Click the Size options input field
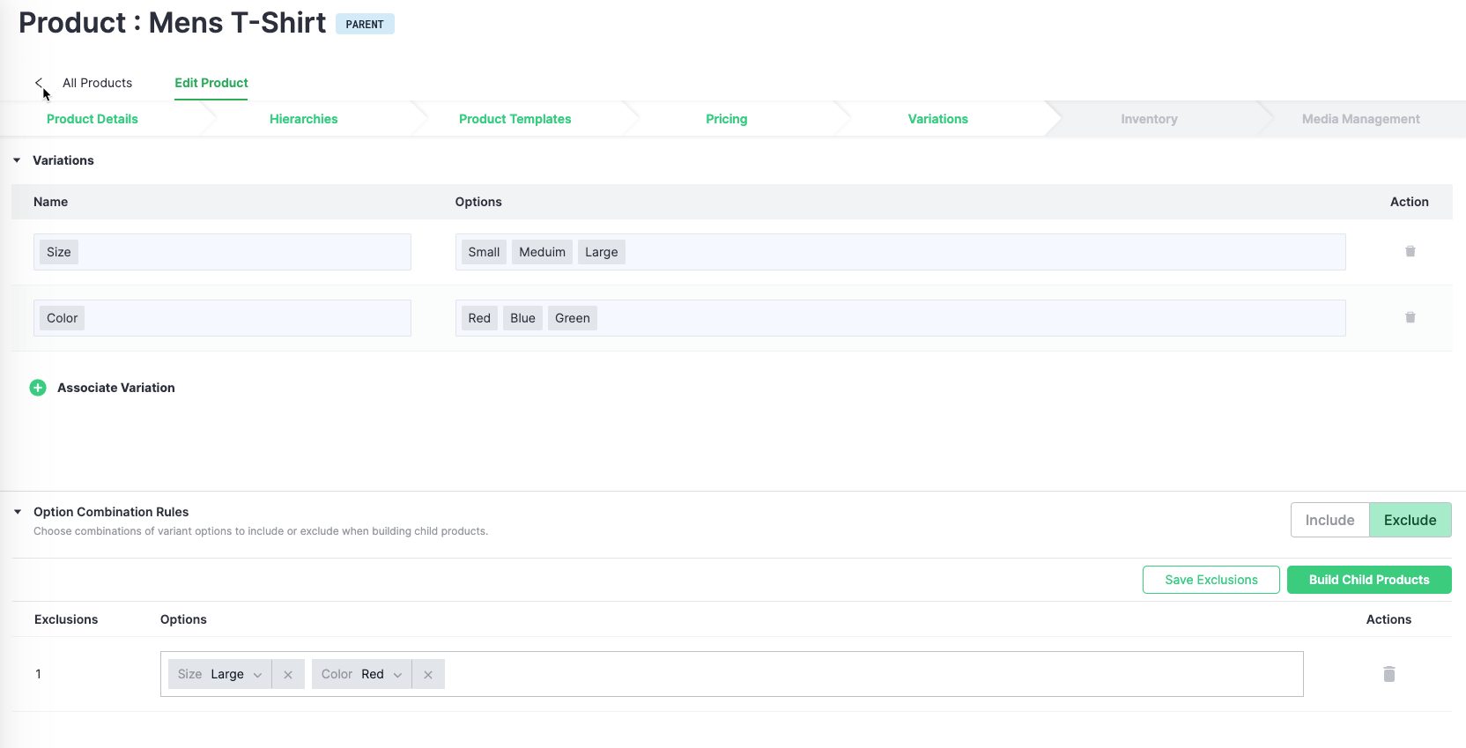Screen dimensions: 1466x748 (x=969, y=252)
